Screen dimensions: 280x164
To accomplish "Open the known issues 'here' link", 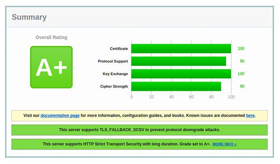I will (250, 116).
